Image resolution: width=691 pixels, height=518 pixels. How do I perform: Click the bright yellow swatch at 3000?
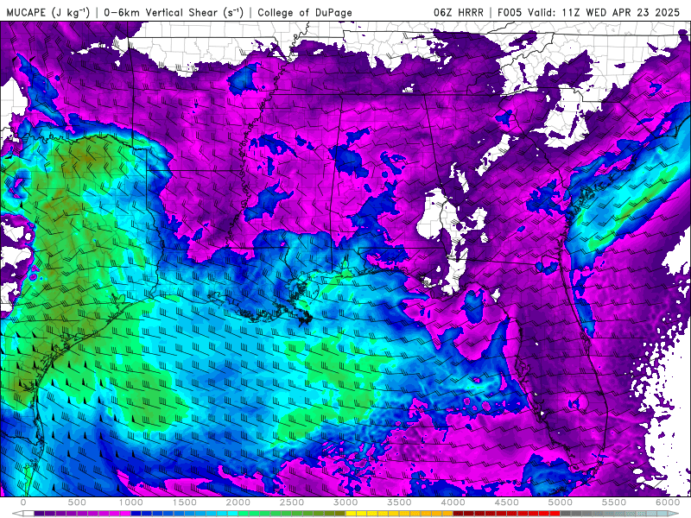(x=351, y=514)
